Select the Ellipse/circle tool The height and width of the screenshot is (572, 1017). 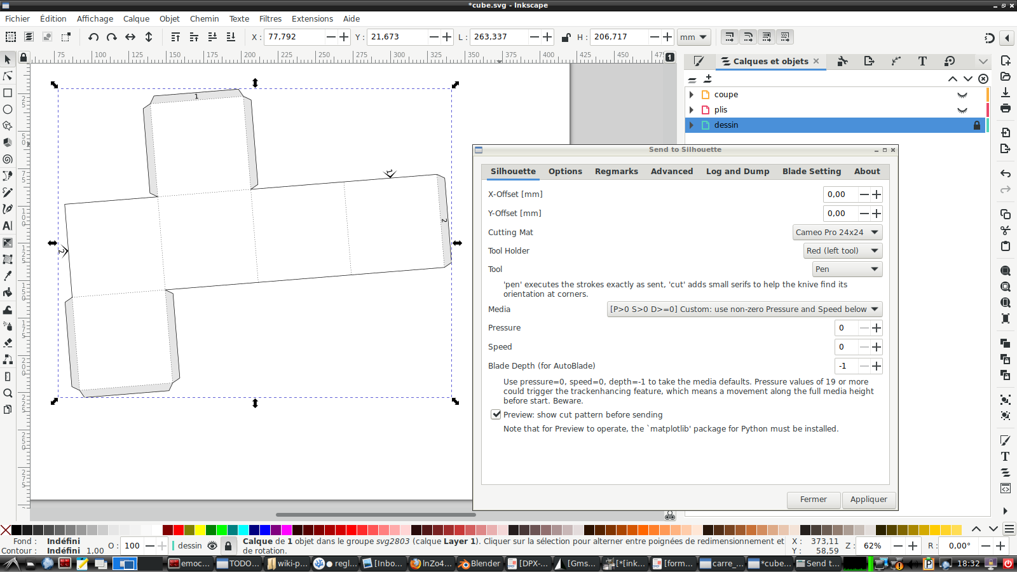[x=8, y=108]
